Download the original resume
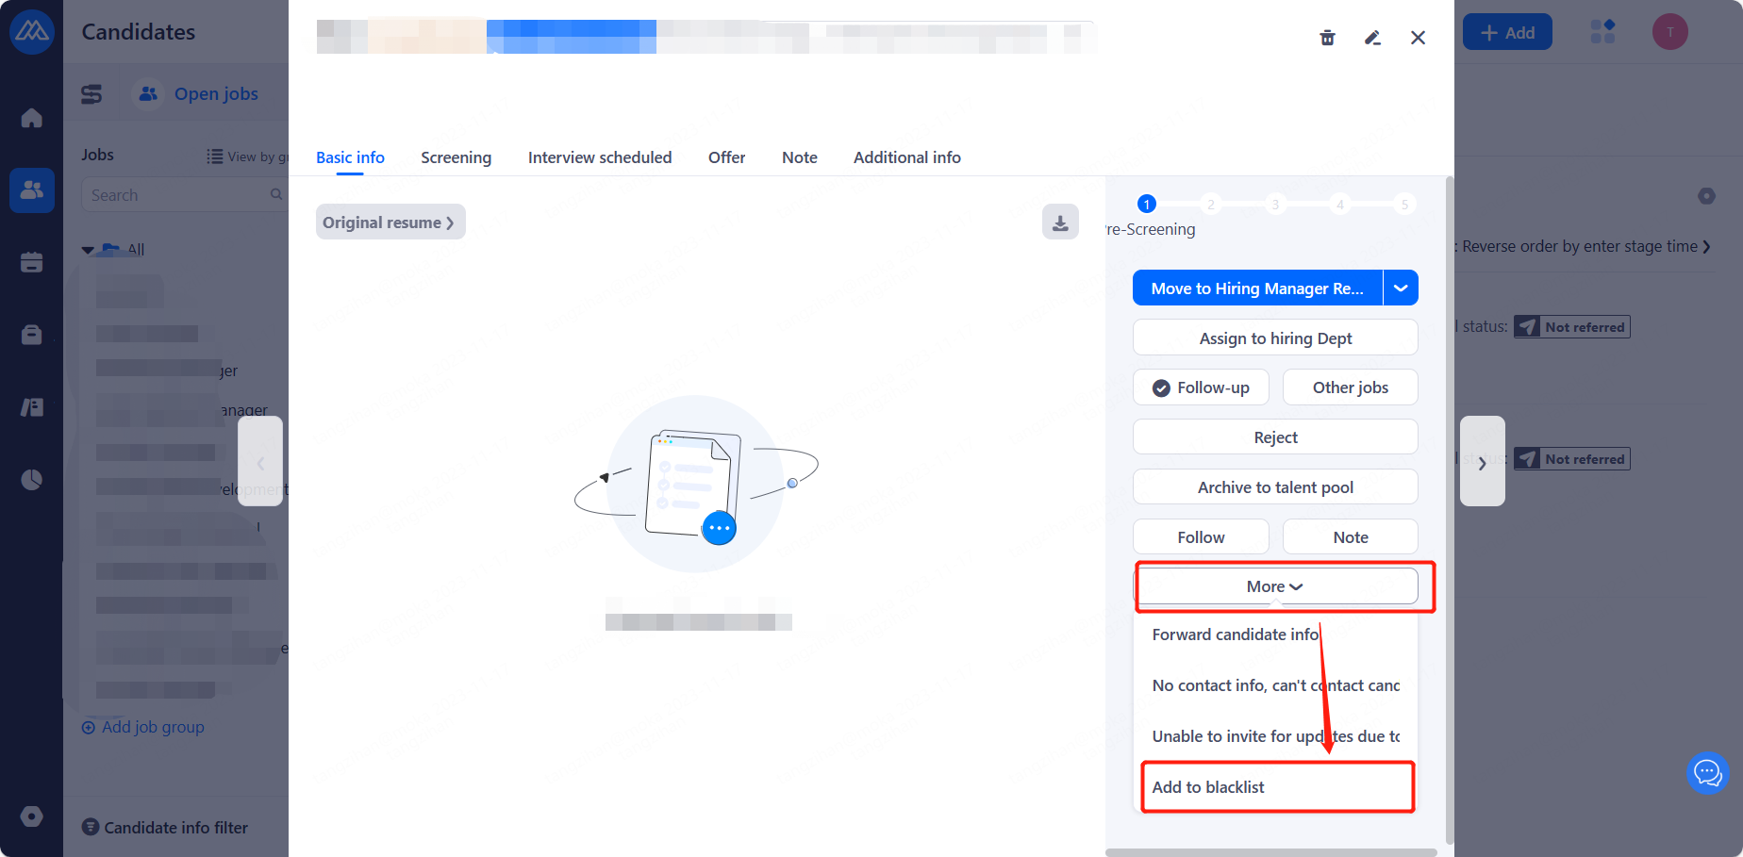The height and width of the screenshot is (857, 1743). click(1060, 222)
